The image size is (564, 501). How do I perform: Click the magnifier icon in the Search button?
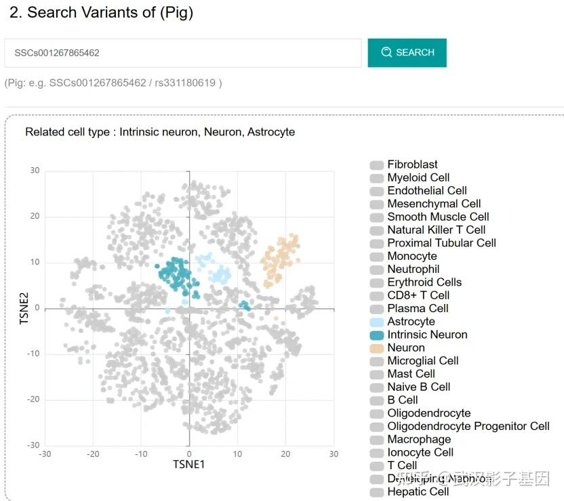coord(386,52)
